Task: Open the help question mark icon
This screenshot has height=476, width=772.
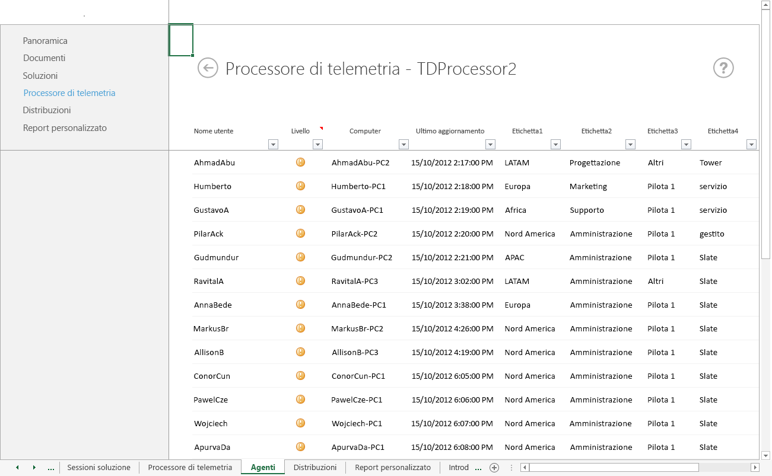Action: tap(723, 68)
